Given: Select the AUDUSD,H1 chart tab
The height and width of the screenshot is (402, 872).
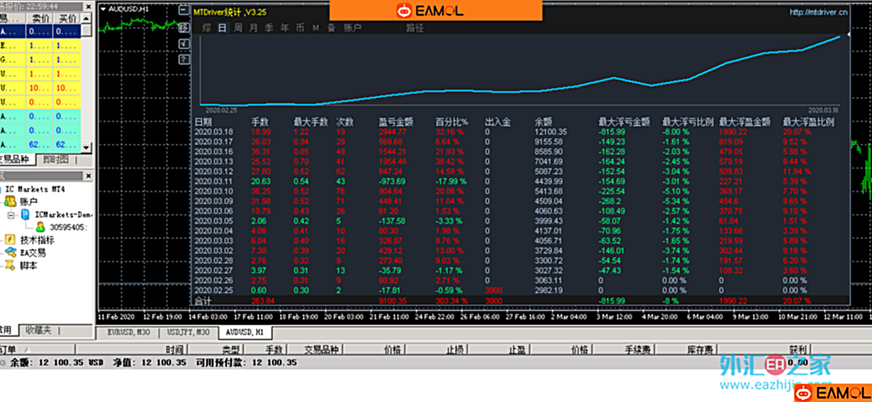Looking at the screenshot, I should 245,332.
